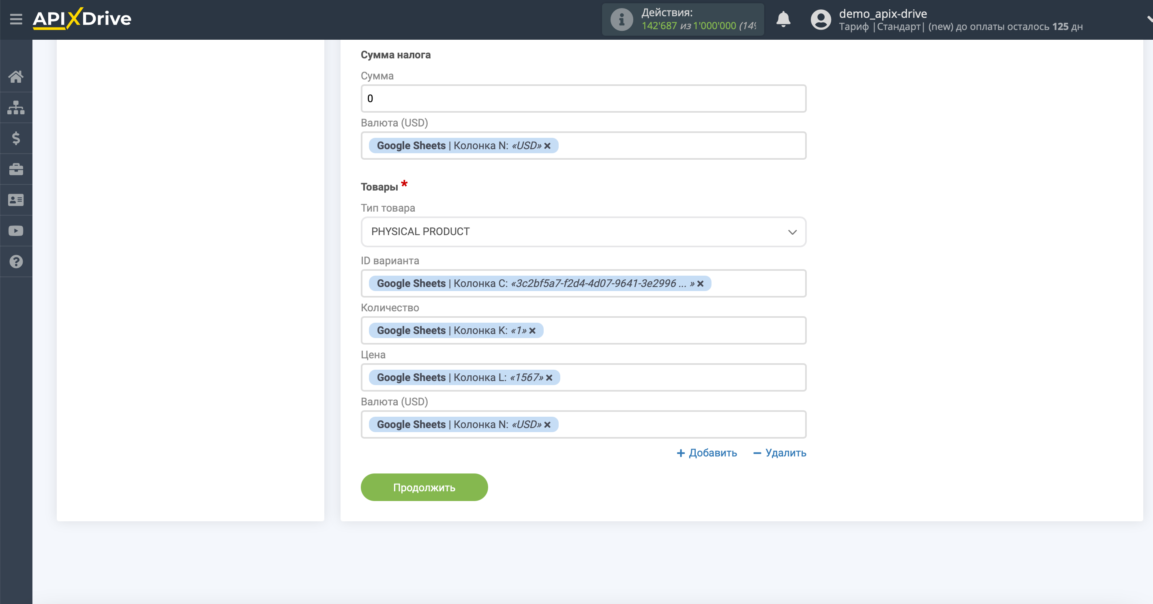Click the Сумма налога heading
Image resolution: width=1153 pixels, height=604 pixels.
tap(396, 55)
